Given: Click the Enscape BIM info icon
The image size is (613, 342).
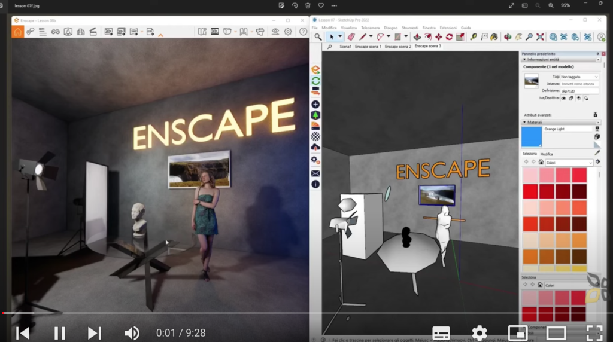Looking at the screenshot, I should [43, 32].
